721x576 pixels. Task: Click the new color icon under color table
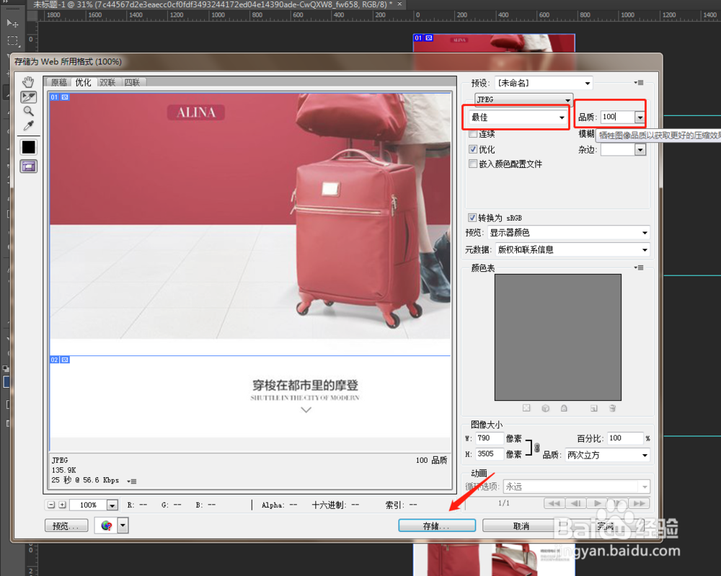coord(594,408)
